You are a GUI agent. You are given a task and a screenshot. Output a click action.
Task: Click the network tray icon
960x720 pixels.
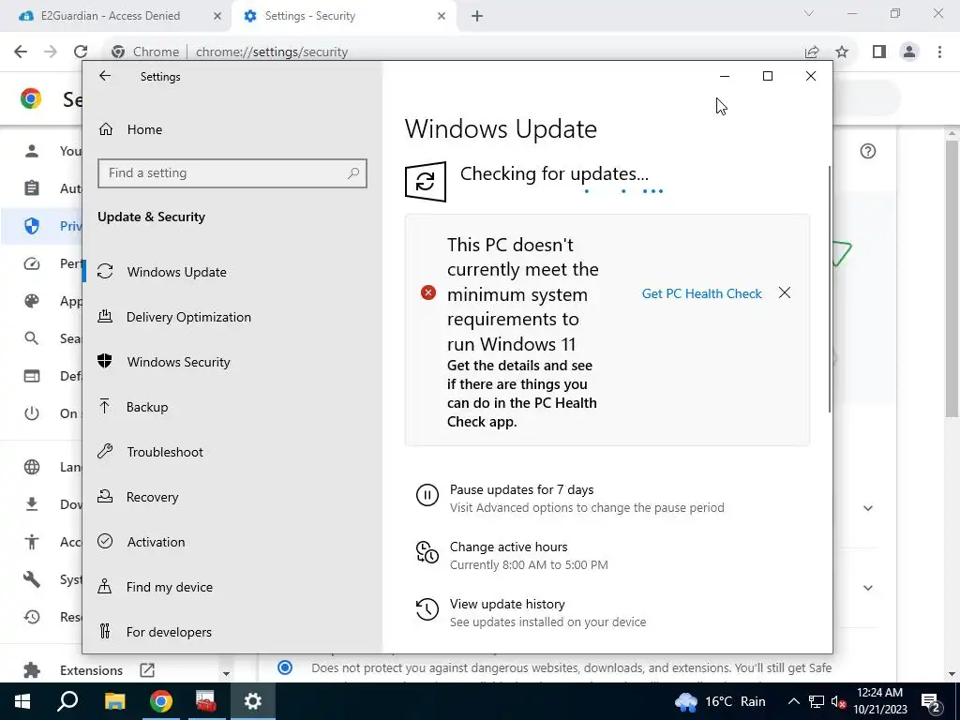(817, 701)
